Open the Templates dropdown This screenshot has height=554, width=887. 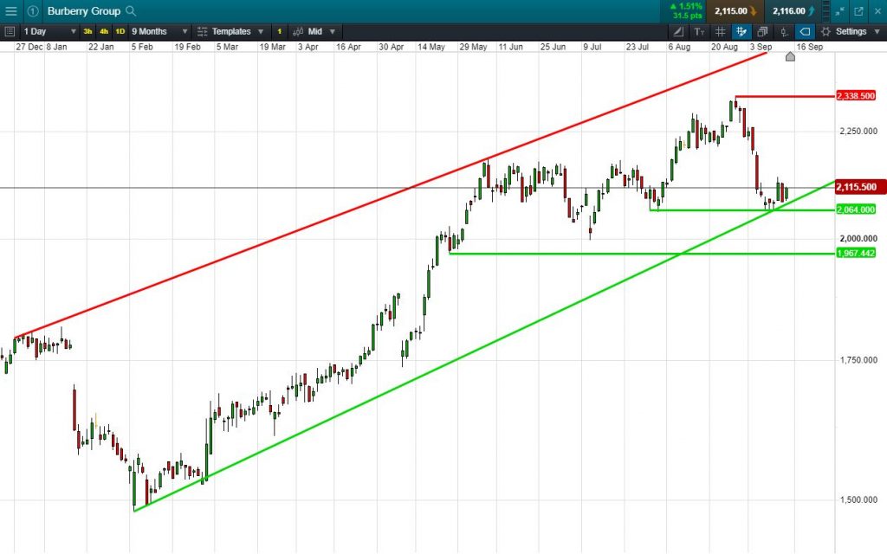pyautogui.click(x=230, y=32)
